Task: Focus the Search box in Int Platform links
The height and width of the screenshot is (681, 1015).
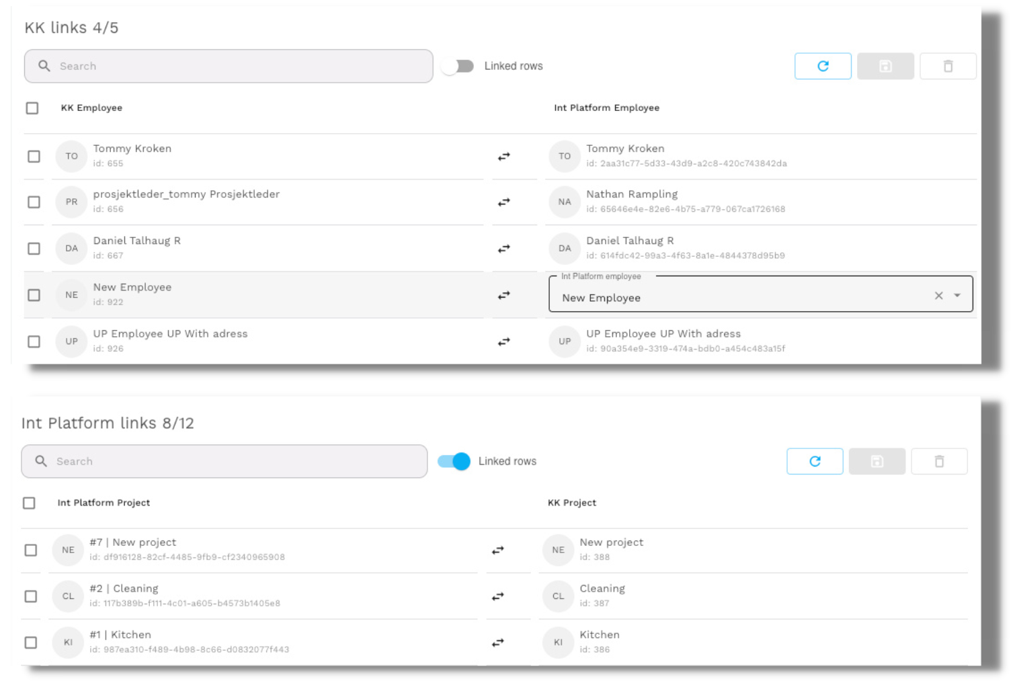Action: 225,461
